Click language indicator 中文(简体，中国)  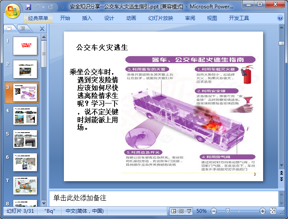point(85,211)
